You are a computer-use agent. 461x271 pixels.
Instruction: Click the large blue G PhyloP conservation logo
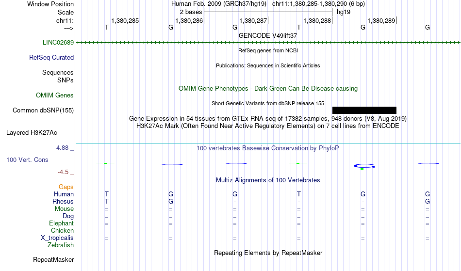pos(364,166)
